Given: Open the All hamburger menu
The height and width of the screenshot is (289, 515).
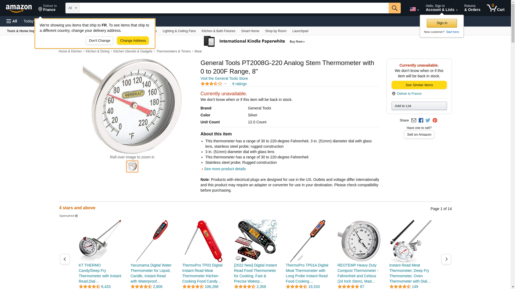Looking at the screenshot, I should (x=12, y=21).
